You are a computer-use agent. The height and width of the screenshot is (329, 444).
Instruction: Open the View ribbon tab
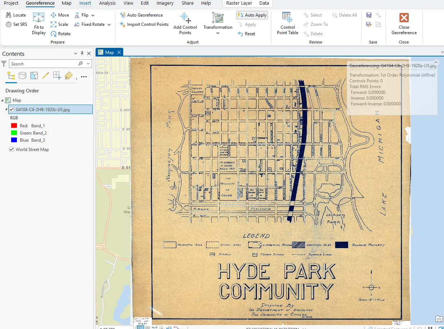[128, 3]
